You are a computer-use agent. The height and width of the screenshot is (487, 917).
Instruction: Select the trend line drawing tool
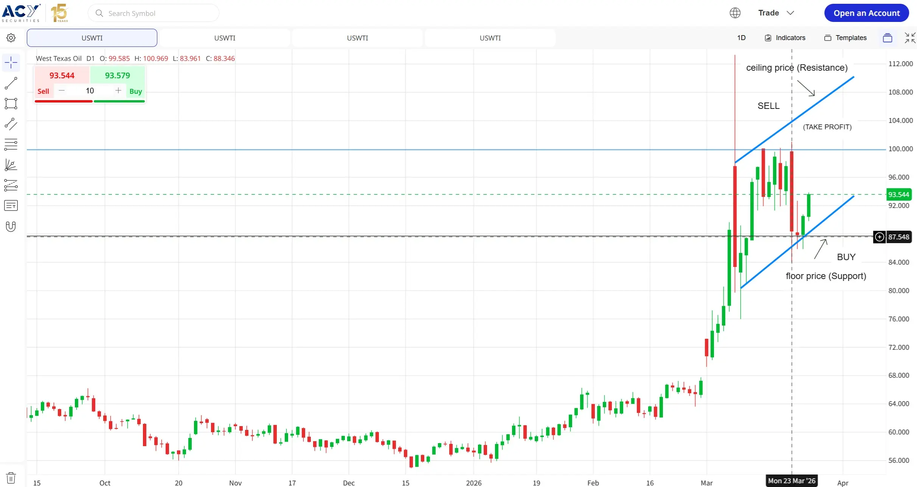point(11,83)
